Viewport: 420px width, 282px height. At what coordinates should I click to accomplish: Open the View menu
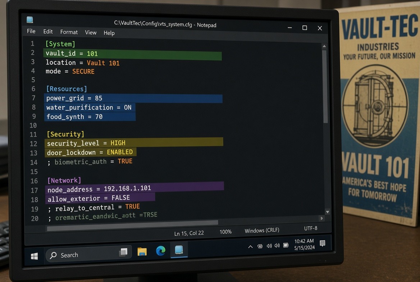[x=91, y=32]
